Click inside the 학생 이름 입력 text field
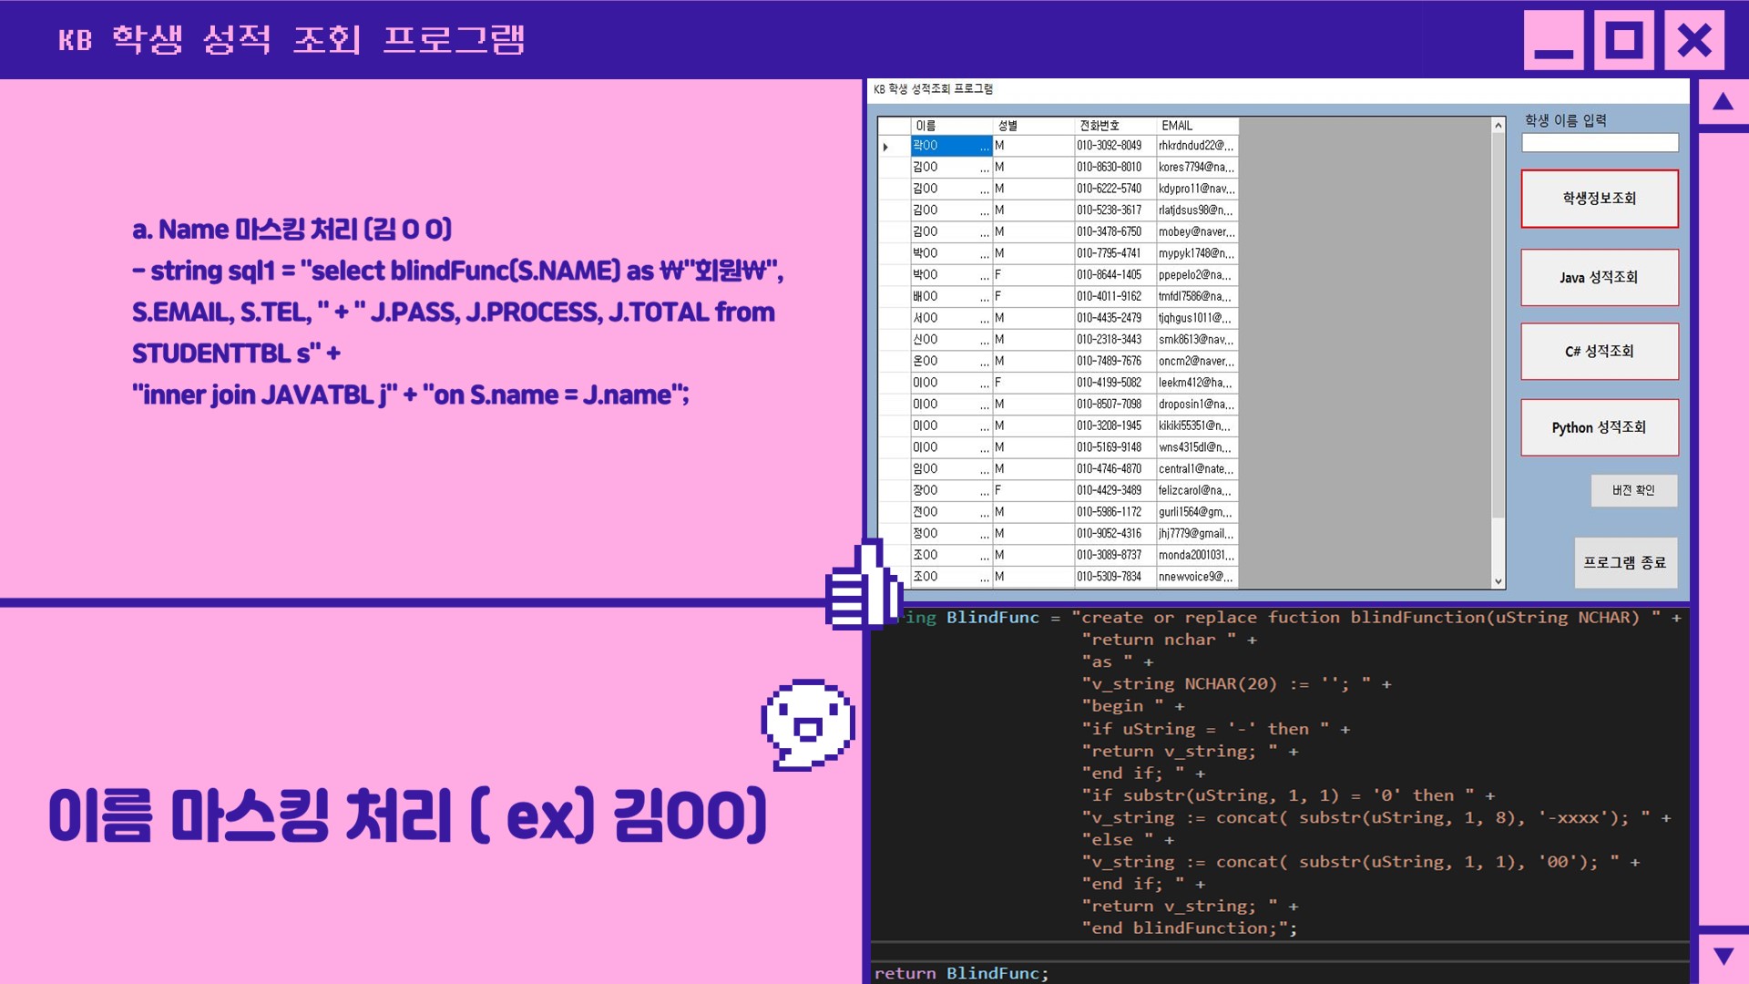The height and width of the screenshot is (984, 1749). 1600,143
